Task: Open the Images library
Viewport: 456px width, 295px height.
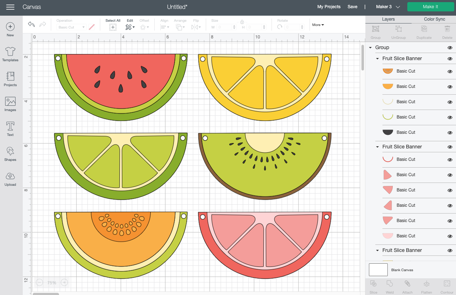Action: pyautogui.click(x=10, y=104)
